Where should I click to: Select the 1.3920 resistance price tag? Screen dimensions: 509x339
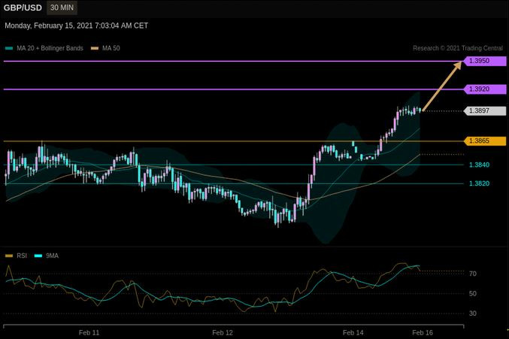(485, 89)
